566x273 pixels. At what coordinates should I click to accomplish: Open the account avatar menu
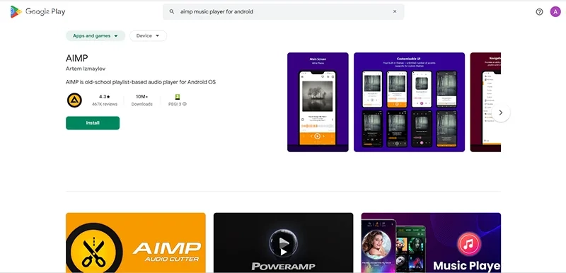[555, 12]
